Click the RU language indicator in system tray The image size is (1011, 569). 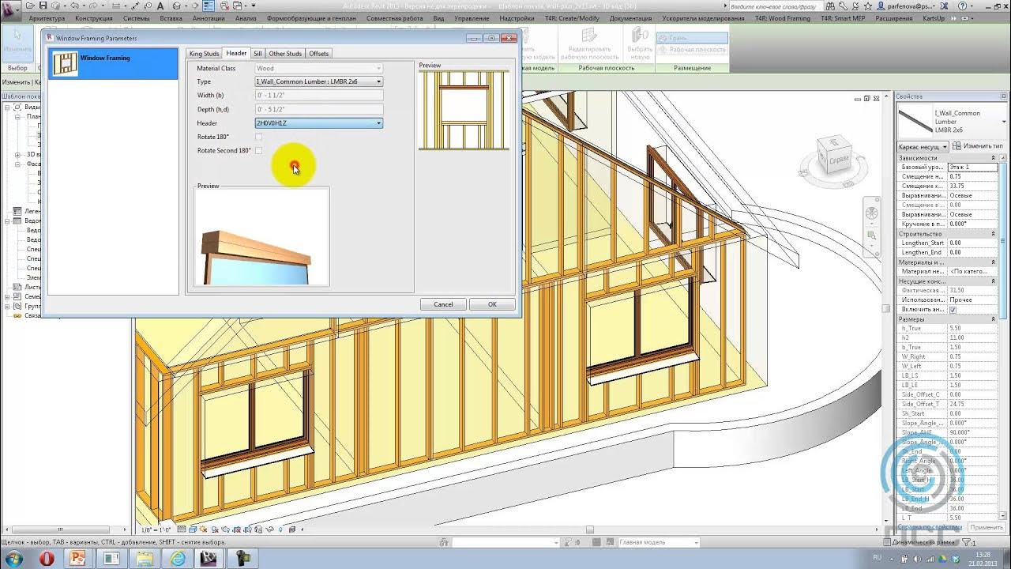[877, 556]
